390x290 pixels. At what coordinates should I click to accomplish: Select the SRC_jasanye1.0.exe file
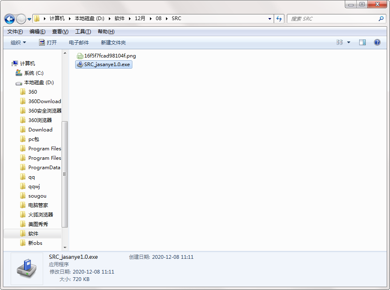(104, 64)
